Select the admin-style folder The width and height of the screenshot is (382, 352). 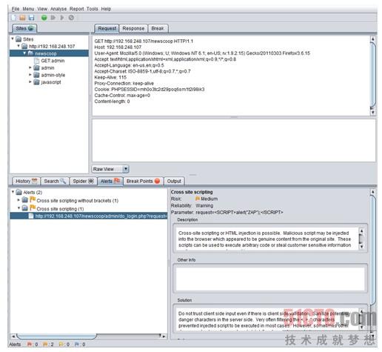[53, 75]
